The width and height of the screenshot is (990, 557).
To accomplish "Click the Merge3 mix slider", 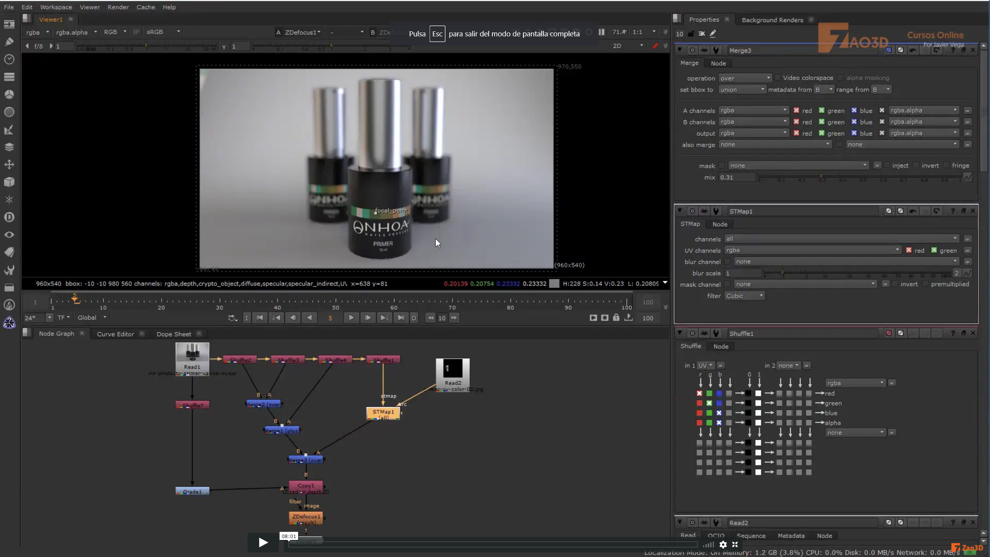I will pos(859,177).
